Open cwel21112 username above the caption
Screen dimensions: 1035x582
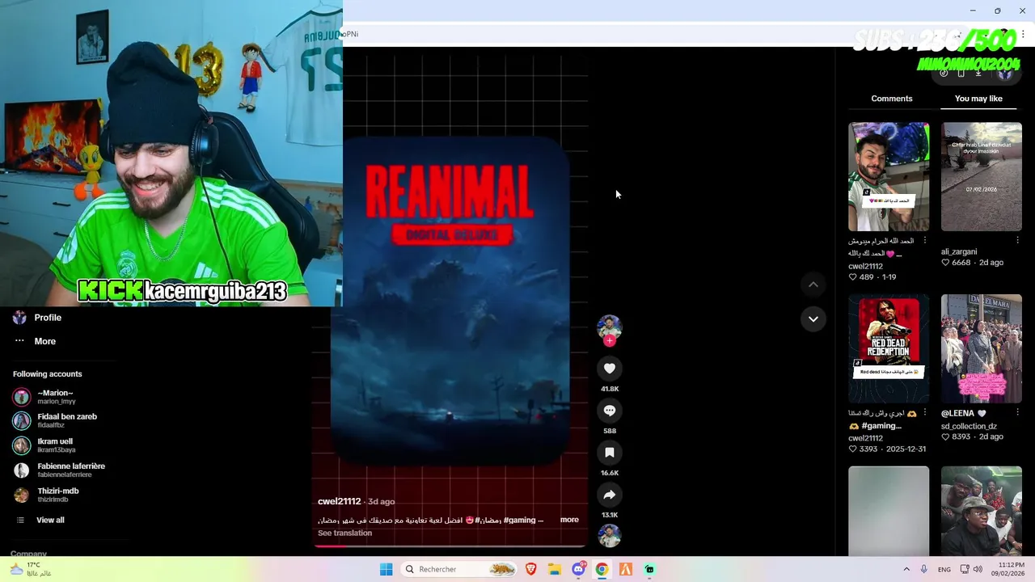pos(339,501)
